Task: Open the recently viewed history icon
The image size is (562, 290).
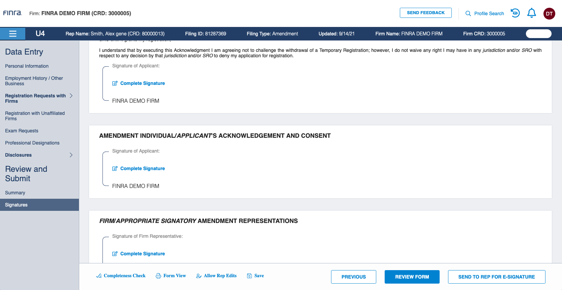Action: pyautogui.click(x=515, y=13)
